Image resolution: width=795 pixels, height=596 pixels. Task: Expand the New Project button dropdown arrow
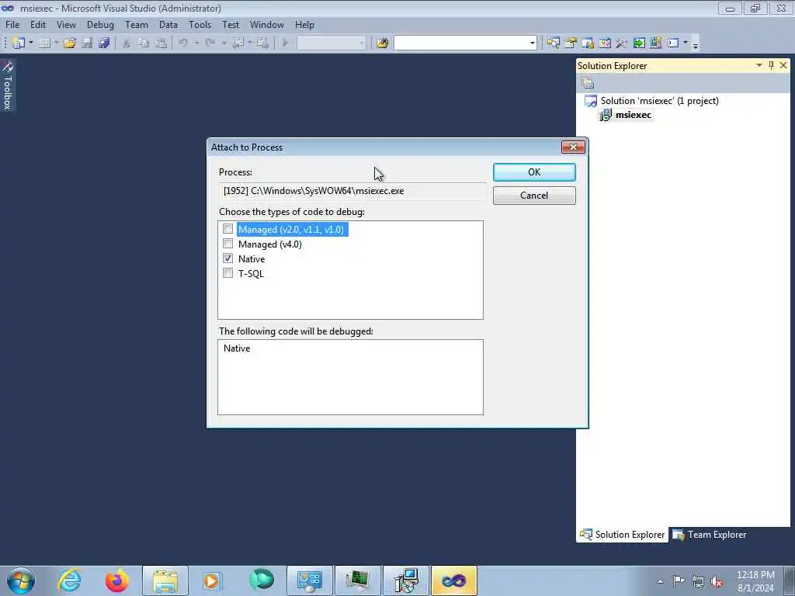pos(30,43)
